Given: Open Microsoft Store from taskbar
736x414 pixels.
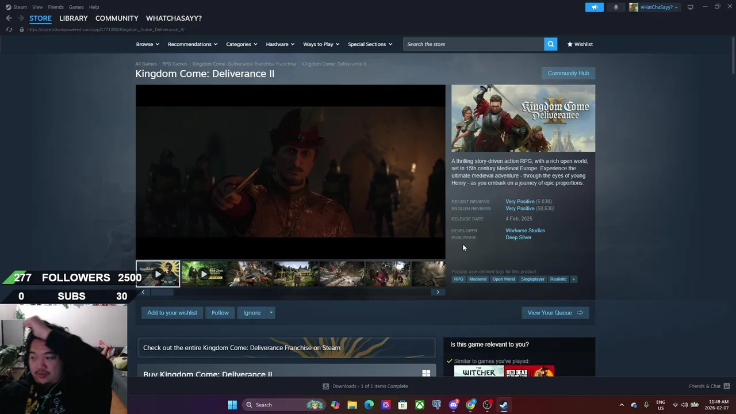Looking at the screenshot, I should 402,405.
